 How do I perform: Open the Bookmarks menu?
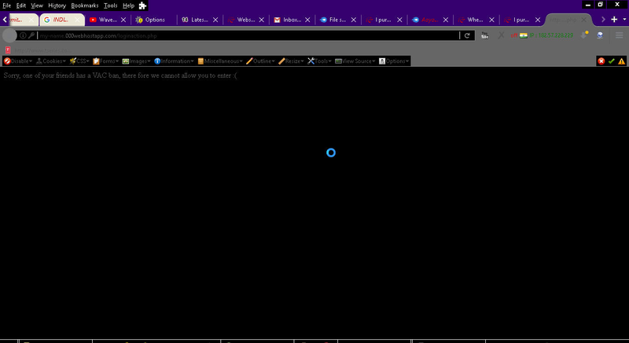(x=85, y=6)
